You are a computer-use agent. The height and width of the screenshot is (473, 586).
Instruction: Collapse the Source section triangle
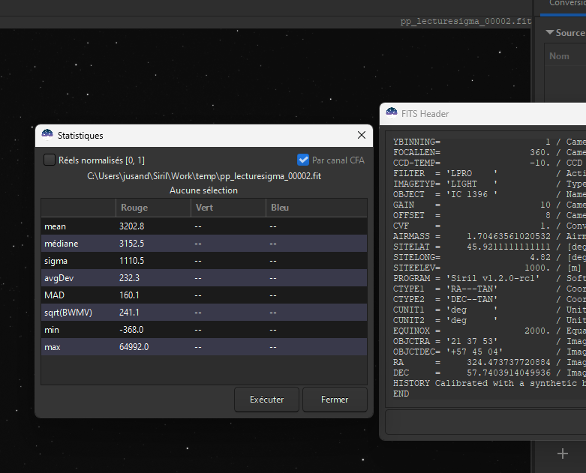click(549, 32)
